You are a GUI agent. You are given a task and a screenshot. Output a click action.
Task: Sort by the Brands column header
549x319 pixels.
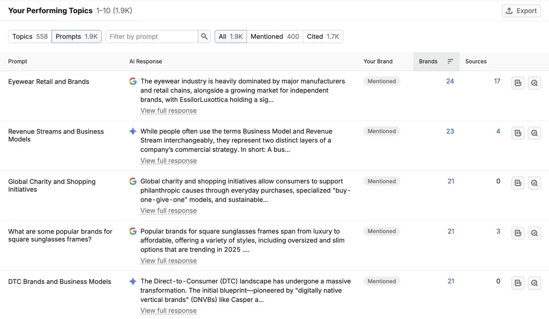[436, 61]
